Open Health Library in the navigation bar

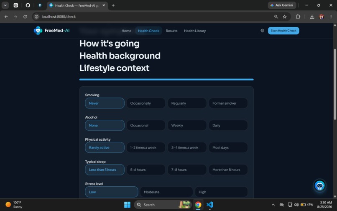[x=195, y=31]
